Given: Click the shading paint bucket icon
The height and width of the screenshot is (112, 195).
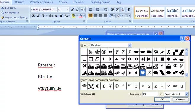Looking at the screenshot, I should [x=119, y=16].
